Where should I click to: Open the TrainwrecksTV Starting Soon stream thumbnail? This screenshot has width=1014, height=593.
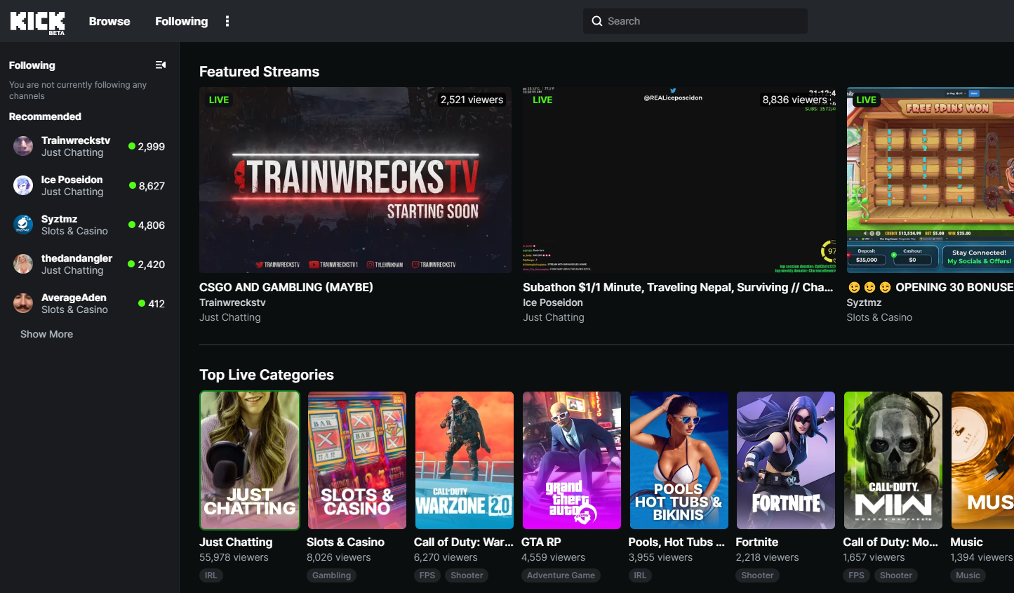(355, 180)
